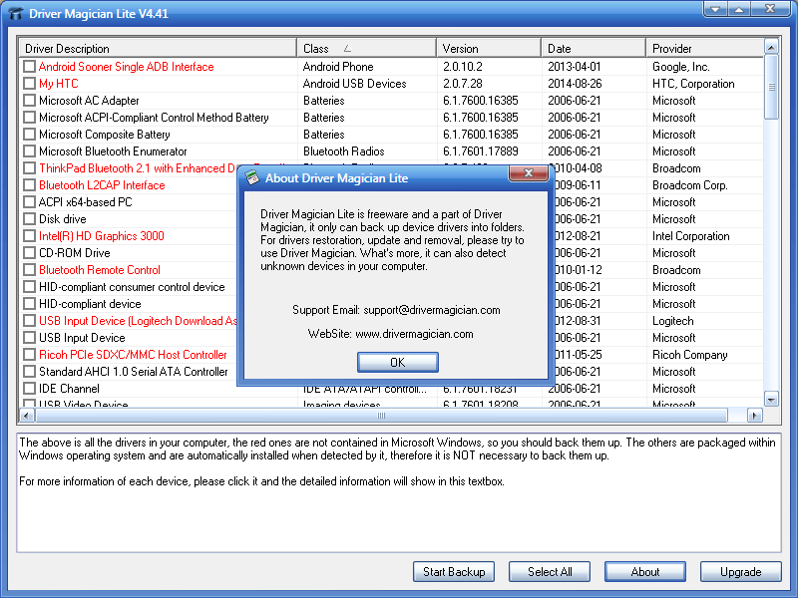
Task: Click the driver list scroll down arrow
Action: tap(771, 400)
